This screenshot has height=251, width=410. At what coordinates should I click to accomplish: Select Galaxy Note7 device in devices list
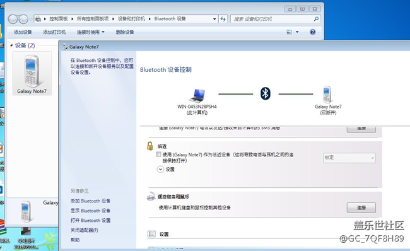coord(32,74)
